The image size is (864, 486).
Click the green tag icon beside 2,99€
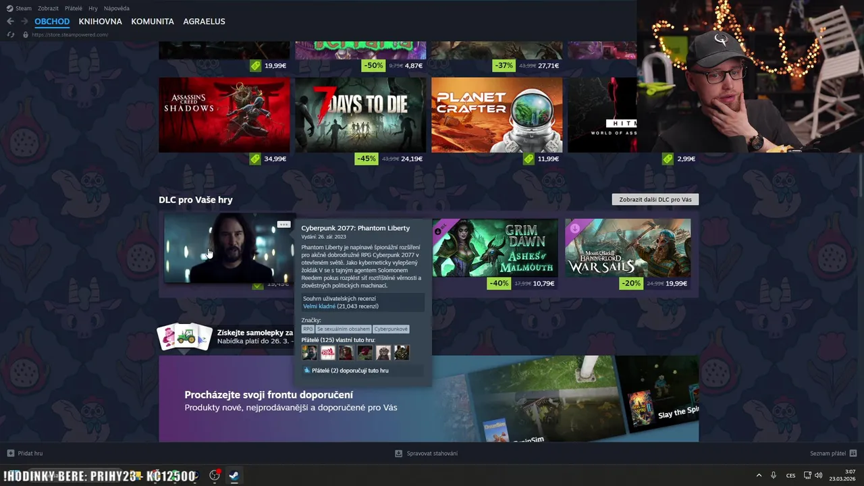point(668,159)
